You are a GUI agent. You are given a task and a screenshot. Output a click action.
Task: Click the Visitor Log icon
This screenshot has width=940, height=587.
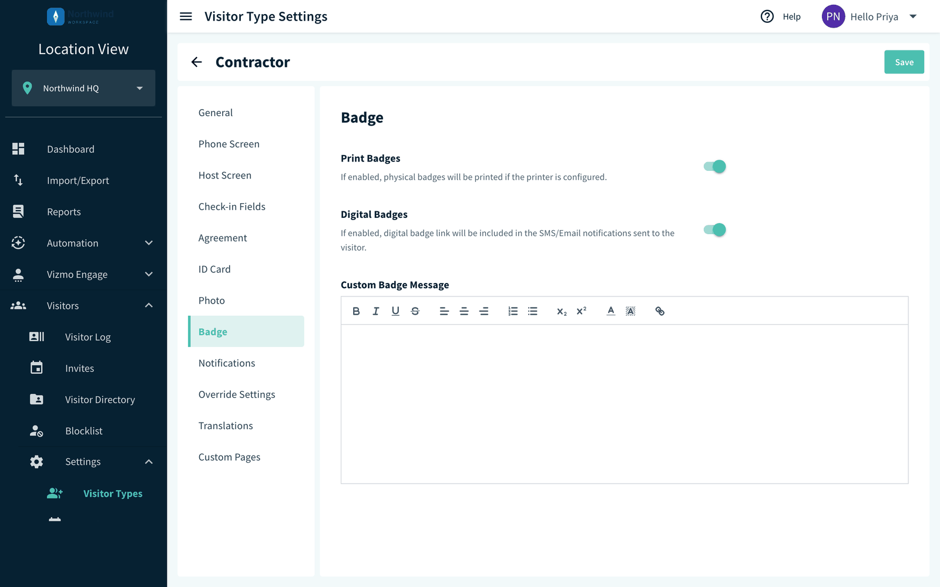(36, 336)
